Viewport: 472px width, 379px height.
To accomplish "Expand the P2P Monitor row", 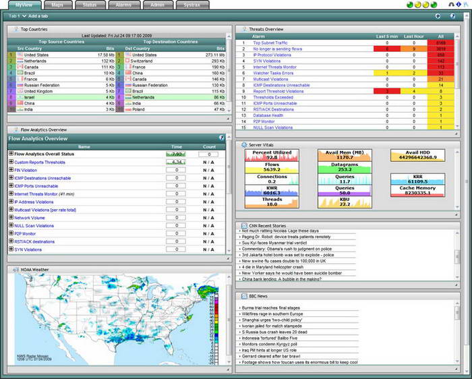I will (x=11, y=233).
